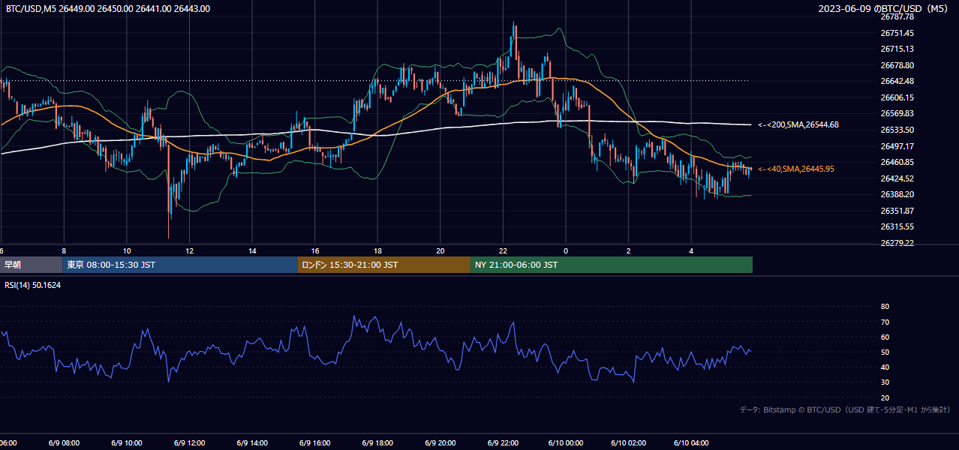
Task: Click hour label 14 under price chart
Action: (x=252, y=250)
